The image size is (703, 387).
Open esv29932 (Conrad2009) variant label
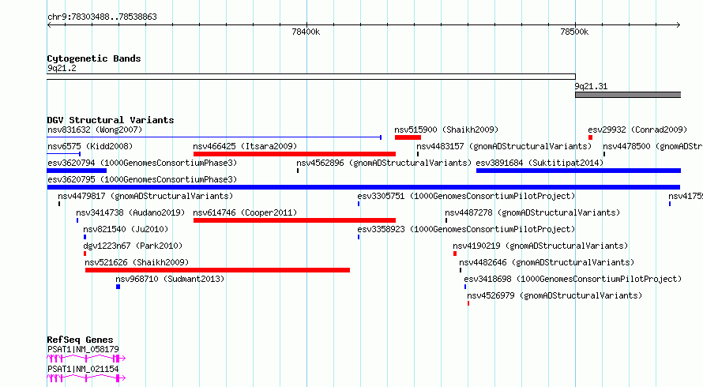point(637,130)
